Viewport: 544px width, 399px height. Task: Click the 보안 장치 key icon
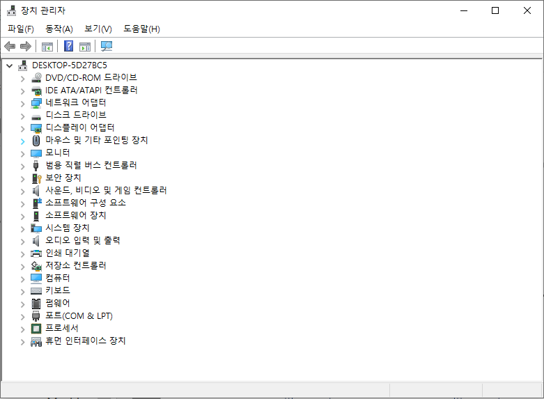click(36, 178)
